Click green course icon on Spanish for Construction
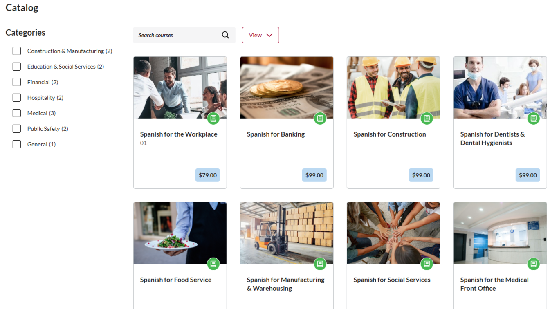550x309 pixels. [x=427, y=119]
